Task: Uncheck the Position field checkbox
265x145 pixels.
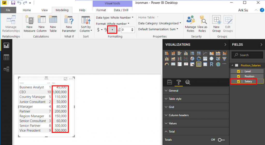Action: pos(238,76)
